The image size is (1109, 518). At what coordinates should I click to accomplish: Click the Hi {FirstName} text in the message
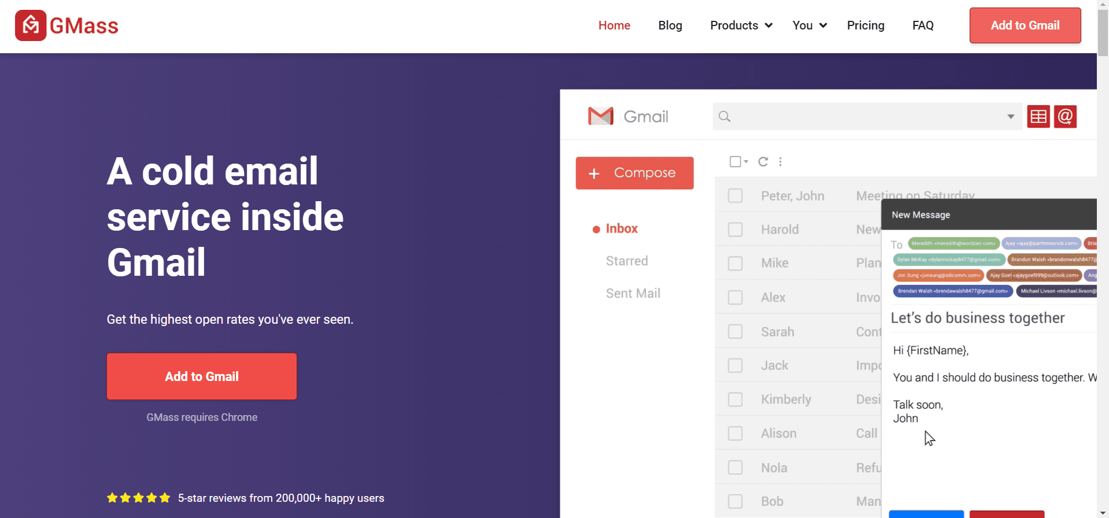930,350
